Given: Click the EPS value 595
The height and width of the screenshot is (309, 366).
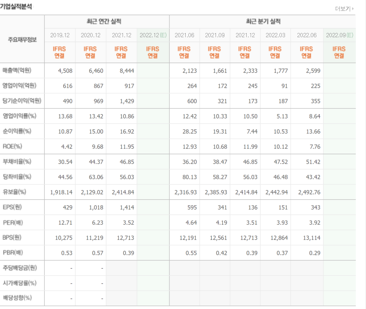Looking at the screenshot, I should (x=192, y=208).
